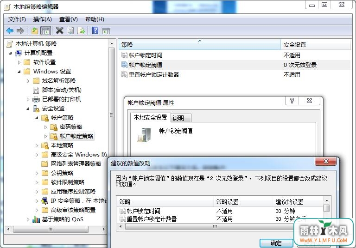Click the 重置帐户锁定计数器 row in suggested changes
The height and width of the screenshot is (248, 356).
click(x=220, y=219)
